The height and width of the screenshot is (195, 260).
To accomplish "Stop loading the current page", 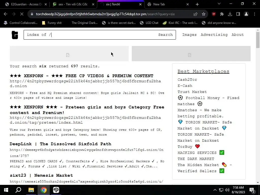I will point(22,14).
